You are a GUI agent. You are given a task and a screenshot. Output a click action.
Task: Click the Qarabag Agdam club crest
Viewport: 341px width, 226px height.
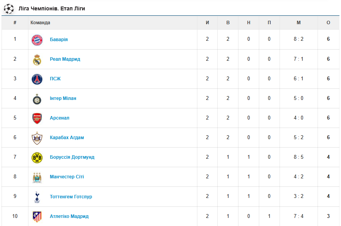(37, 138)
